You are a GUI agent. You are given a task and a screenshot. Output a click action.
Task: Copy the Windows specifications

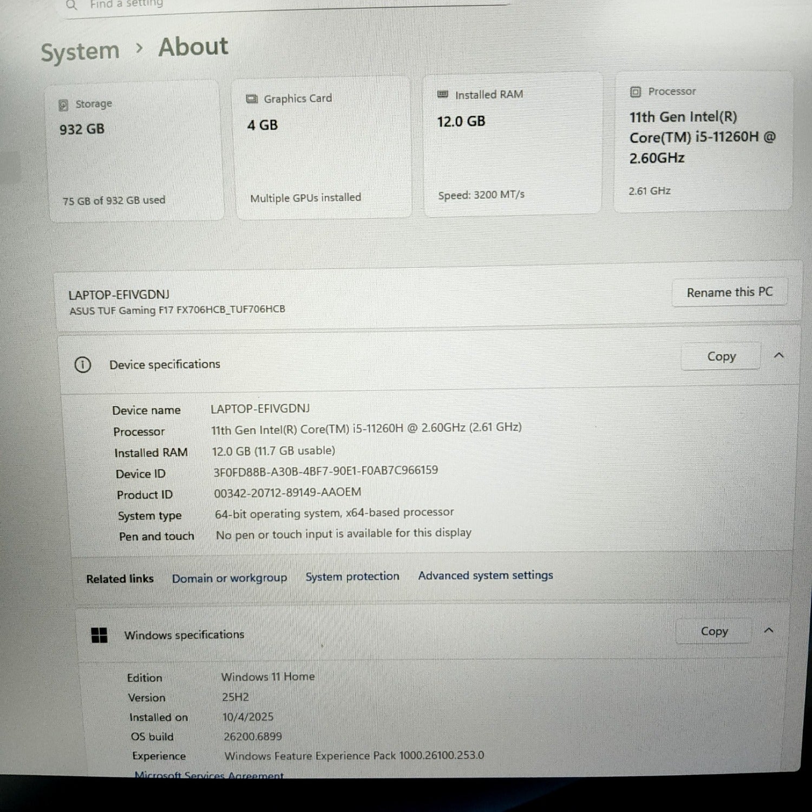[713, 631]
